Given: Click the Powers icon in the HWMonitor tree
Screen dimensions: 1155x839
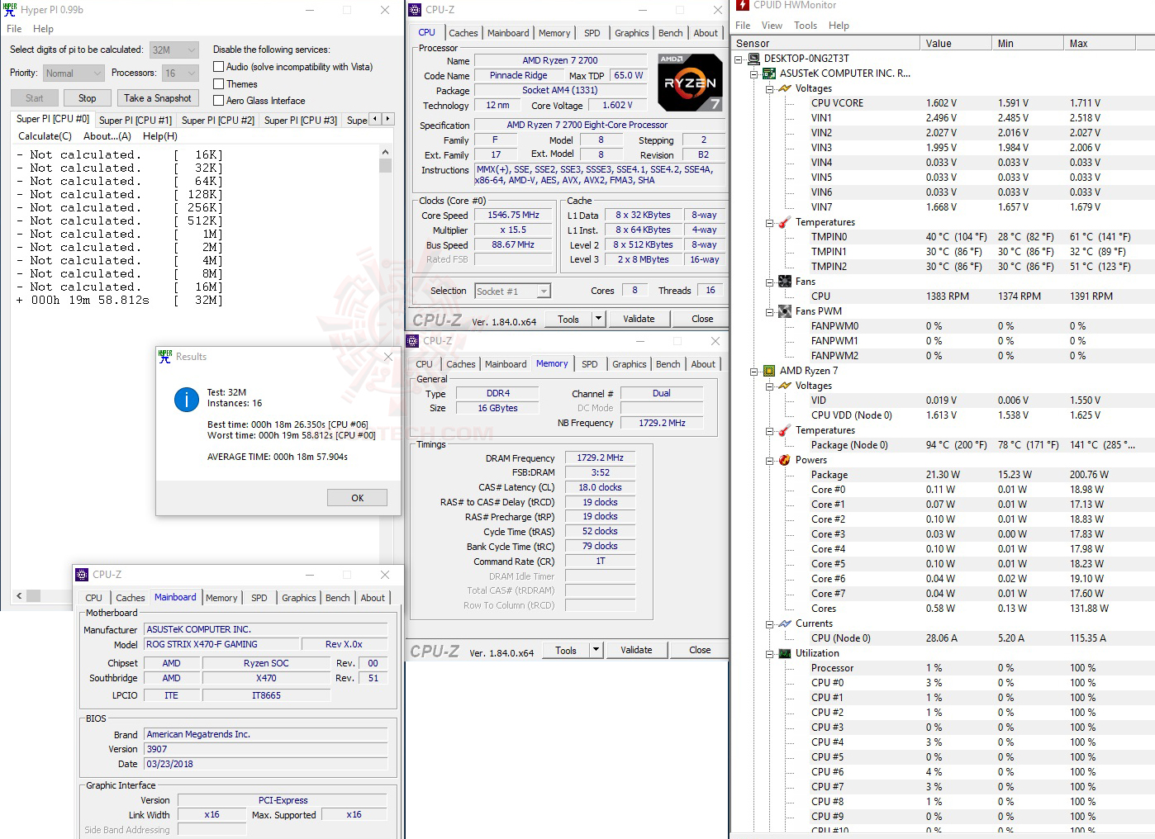Looking at the screenshot, I should tap(783, 460).
